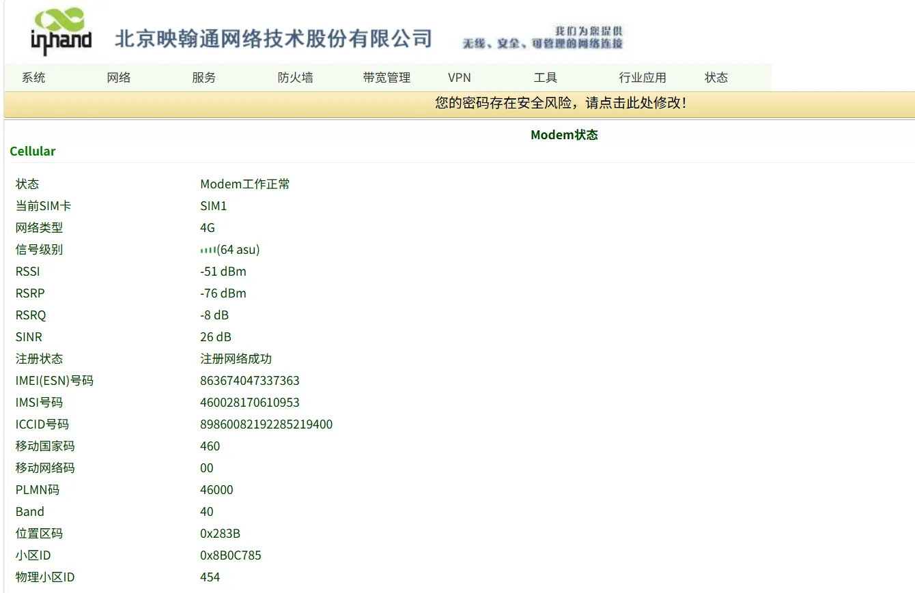Click the 移动网络码 label
This screenshot has width=915, height=593.
(45, 468)
